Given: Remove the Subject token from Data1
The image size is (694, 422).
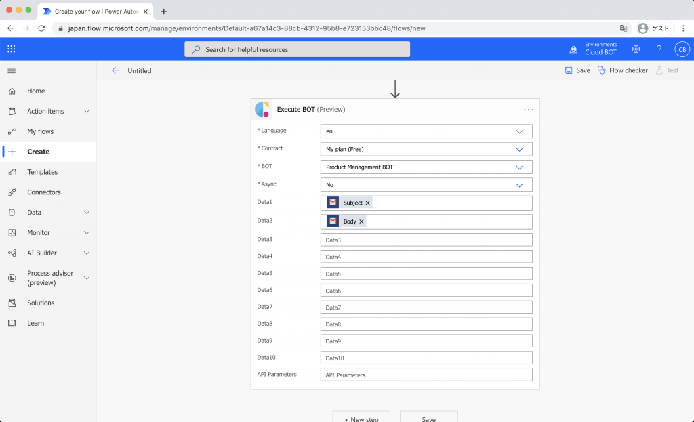Looking at the screenshot, I should pyautogui.click(x=367, y=203).
